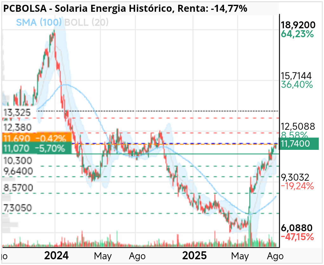Click the orange 11,690 -0,42% price tag
Image resolution: width=324 pixels, height=265 pixels.
[x=37, y=137]
